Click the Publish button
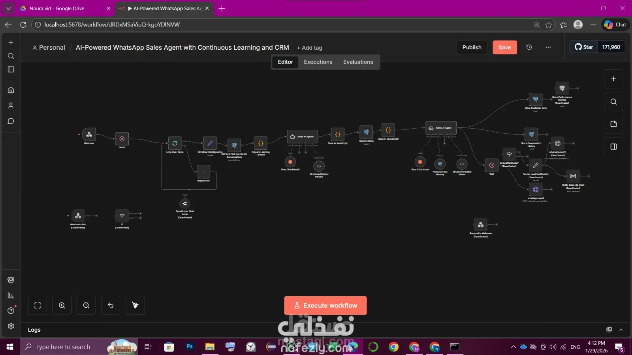 (x=472, y=47)
